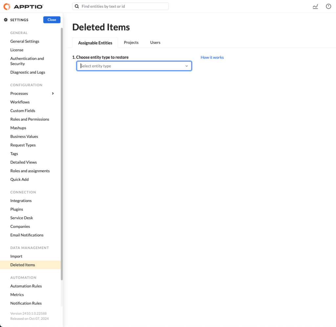Open Custom Fields settings
The height and width of the screenshot is (327, 336).
(x=23, y=111)
